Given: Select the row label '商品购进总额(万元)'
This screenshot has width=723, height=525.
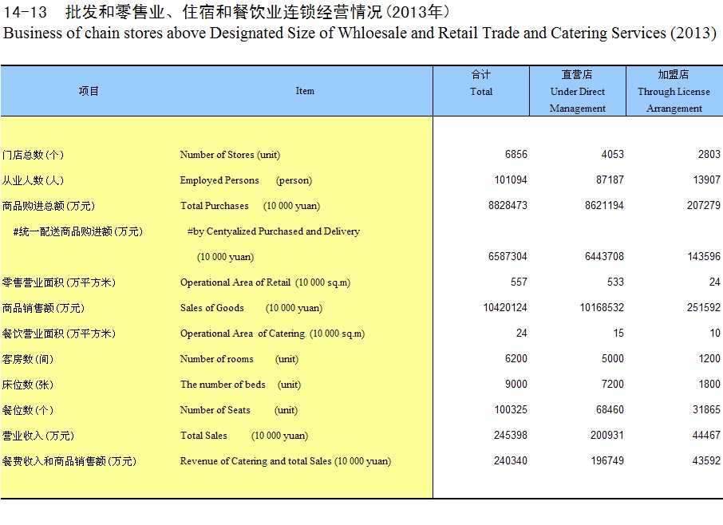Looking at the screenshot, I should (x=49, y=206).
